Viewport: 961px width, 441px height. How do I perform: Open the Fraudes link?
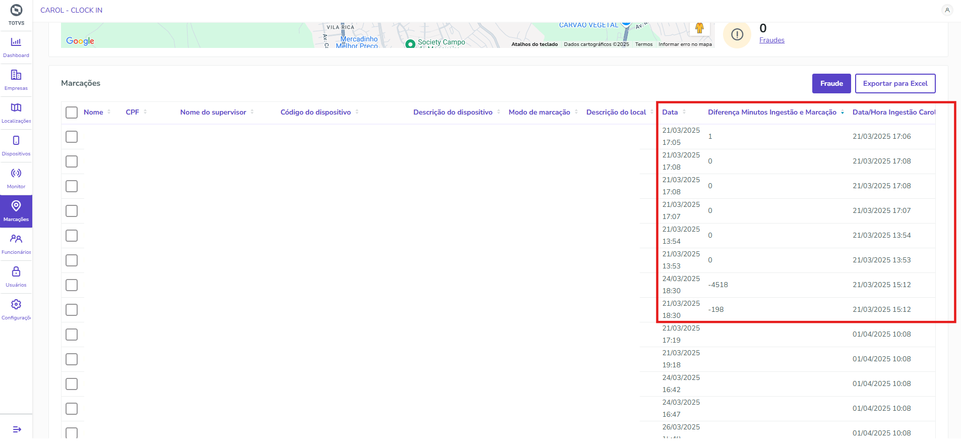[772, 40]
